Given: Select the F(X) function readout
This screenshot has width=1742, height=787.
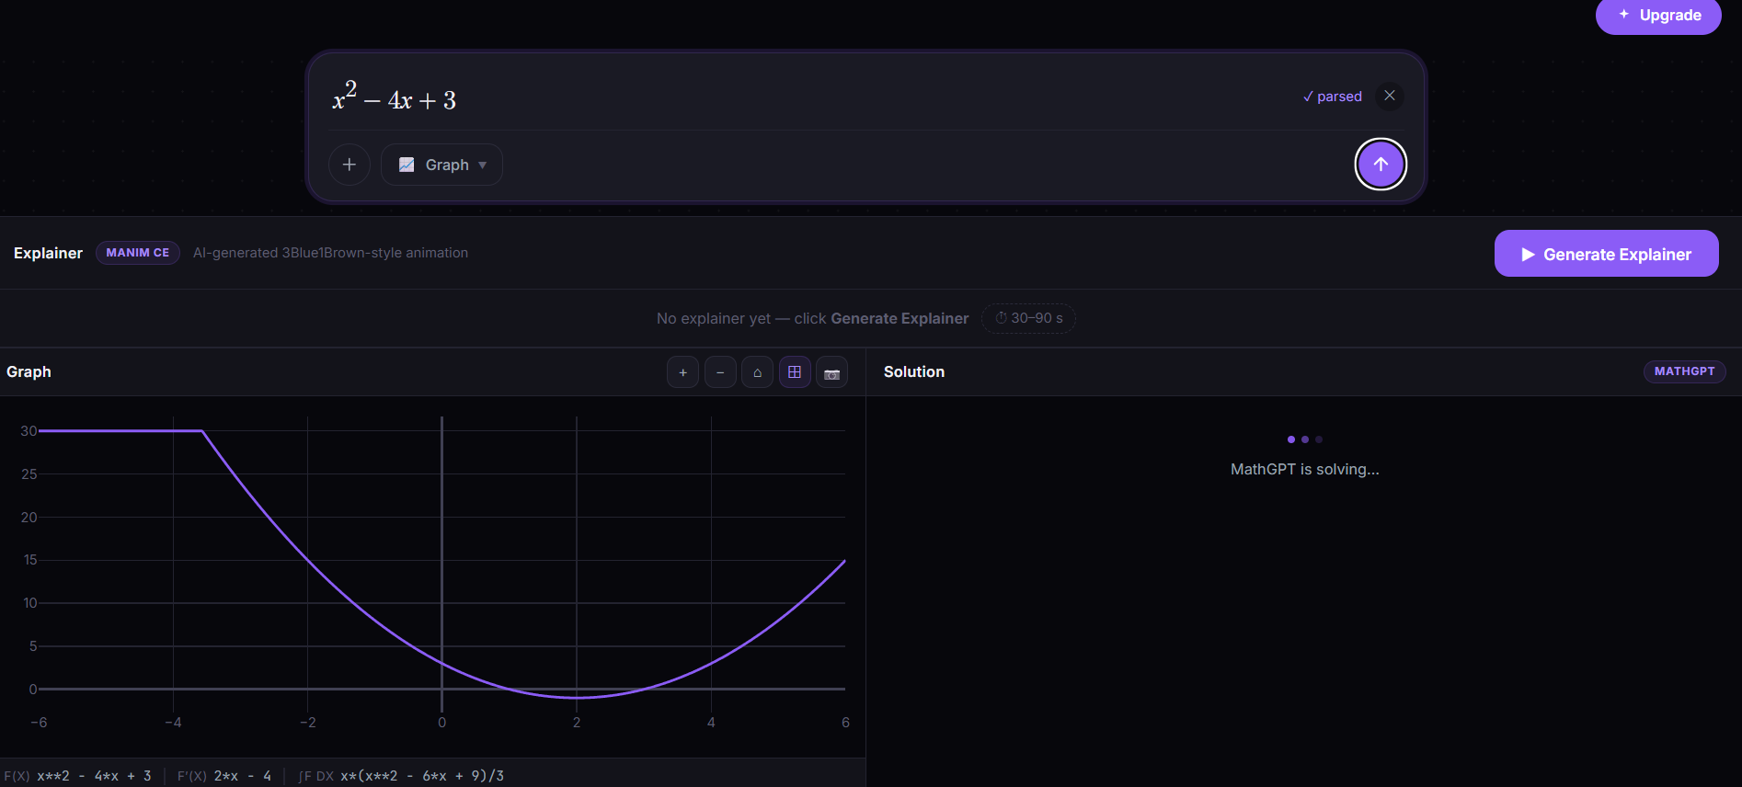Looking at the screenshot, I should (x=77, y=776).
